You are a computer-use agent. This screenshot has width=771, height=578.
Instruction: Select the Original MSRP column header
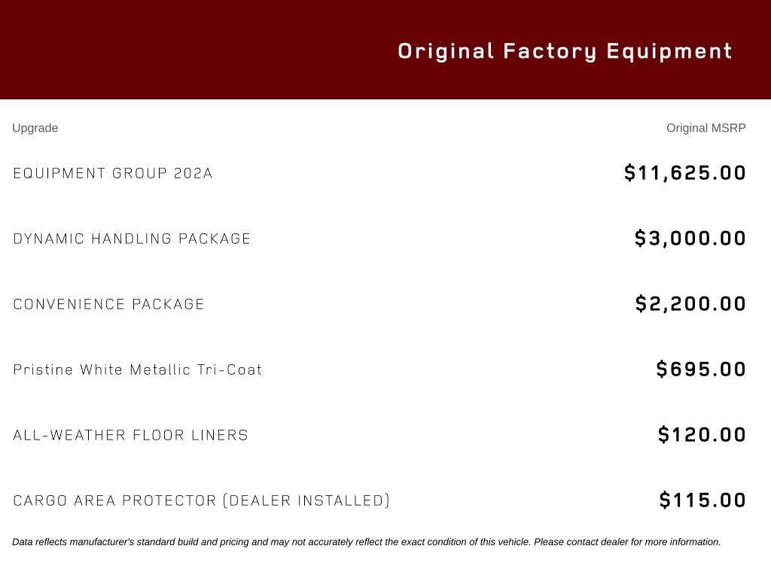tap(705, 128)
